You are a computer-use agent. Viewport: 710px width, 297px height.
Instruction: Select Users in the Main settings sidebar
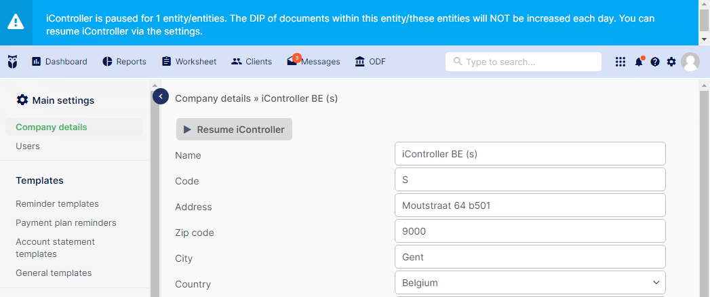click(x=28, y=146)
